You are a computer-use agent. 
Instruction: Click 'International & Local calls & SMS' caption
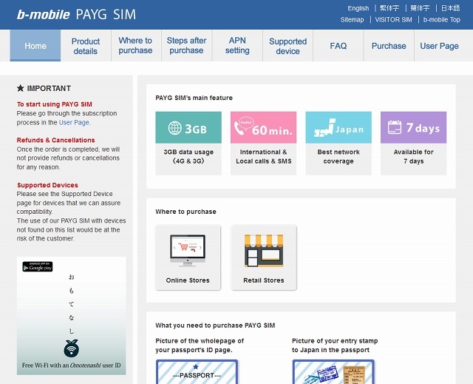point(264,156)
